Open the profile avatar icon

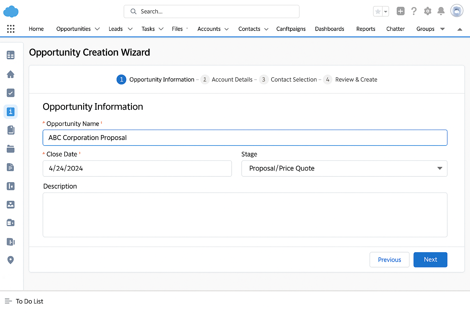pos(457,11)
